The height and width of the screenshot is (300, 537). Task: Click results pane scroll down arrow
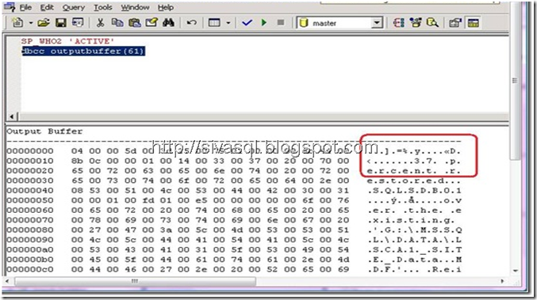516,271
